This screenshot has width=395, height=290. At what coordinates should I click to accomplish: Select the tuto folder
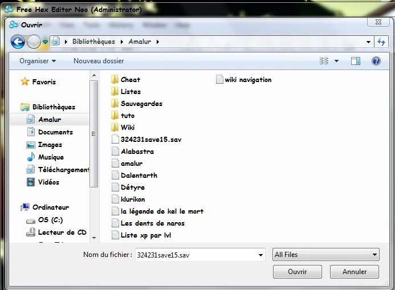point(123,116)
